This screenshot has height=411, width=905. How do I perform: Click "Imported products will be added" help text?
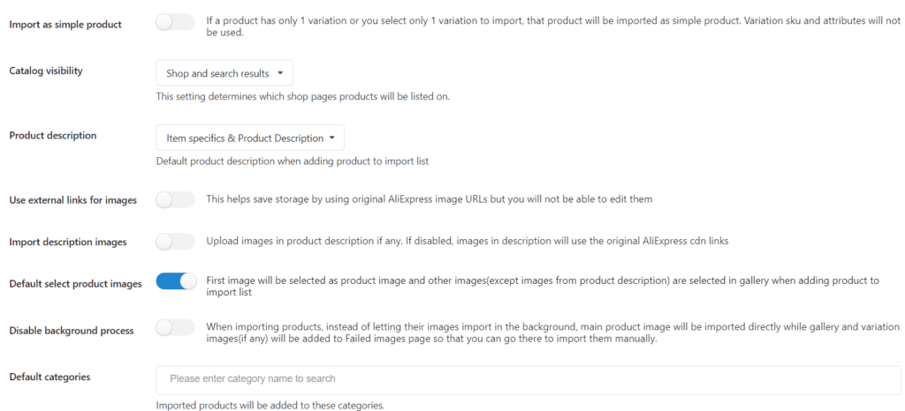click(270, 406)
